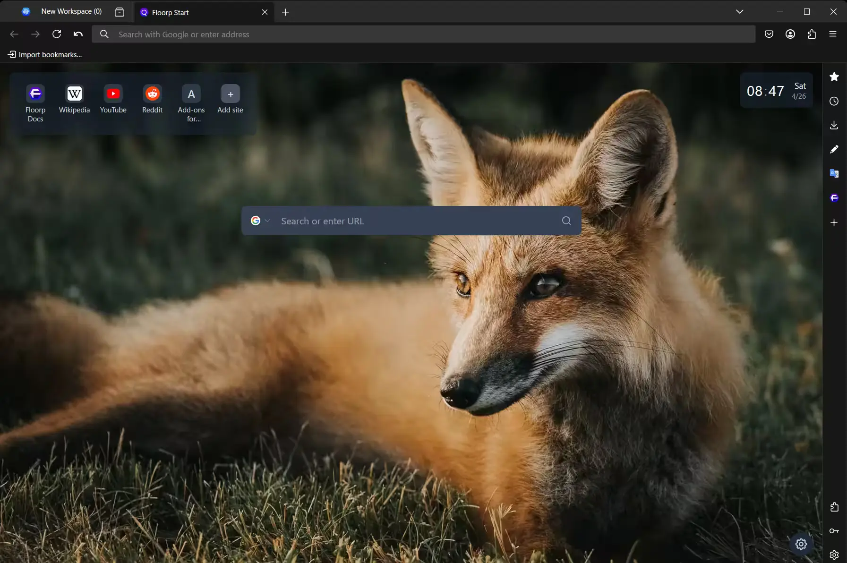This screenshot has width=847, height=563.
Task: Open the Notes sidebar panel
Action: [835, 149]
